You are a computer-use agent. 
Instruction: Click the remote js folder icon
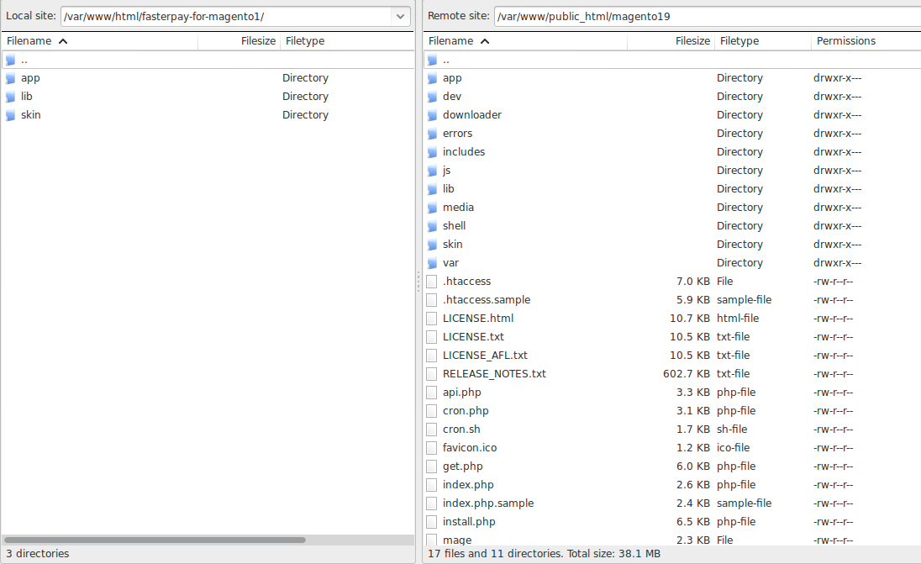point(432,171)
